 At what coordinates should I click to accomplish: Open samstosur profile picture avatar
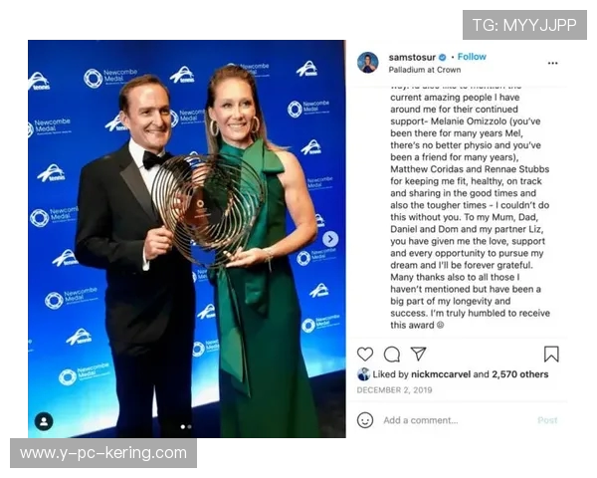pyautogui.click(x=368, y=63)
